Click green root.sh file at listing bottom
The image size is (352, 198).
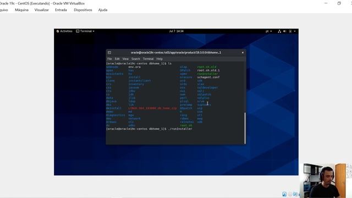186,125
